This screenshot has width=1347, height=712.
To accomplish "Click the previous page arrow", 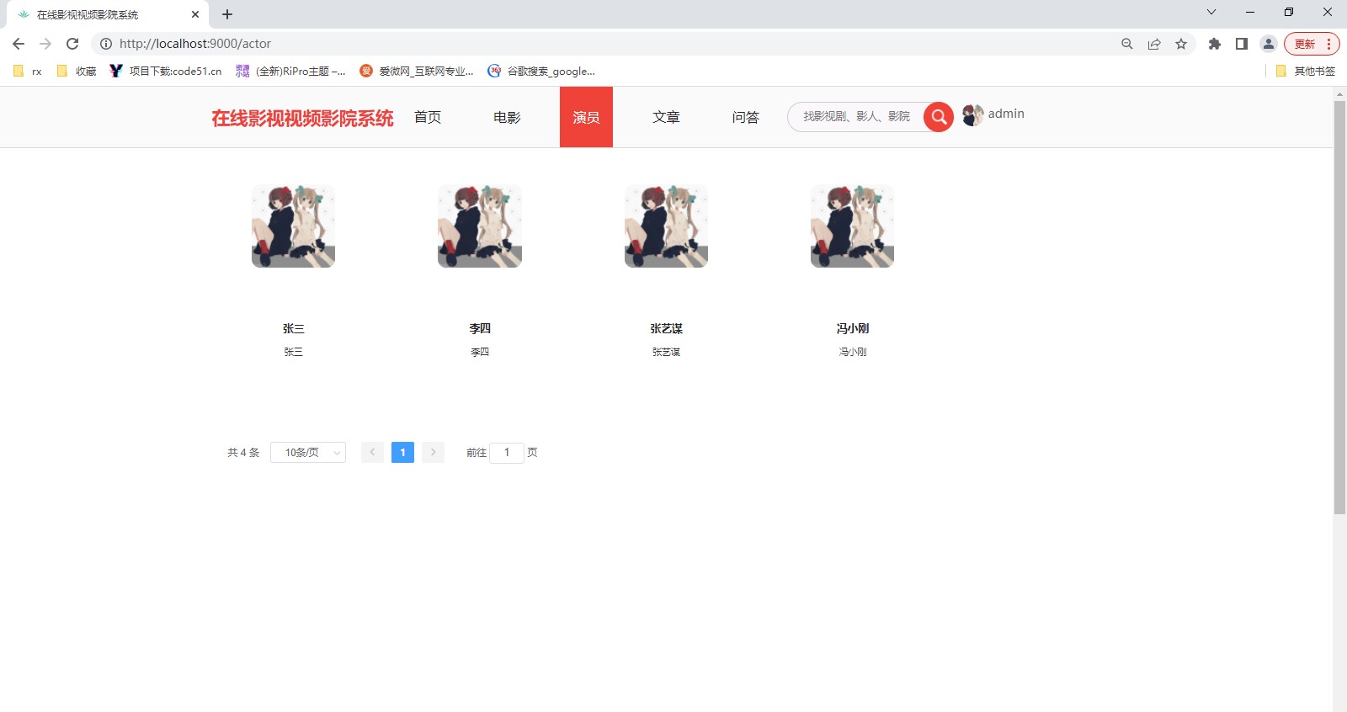I will click(372, 453).
